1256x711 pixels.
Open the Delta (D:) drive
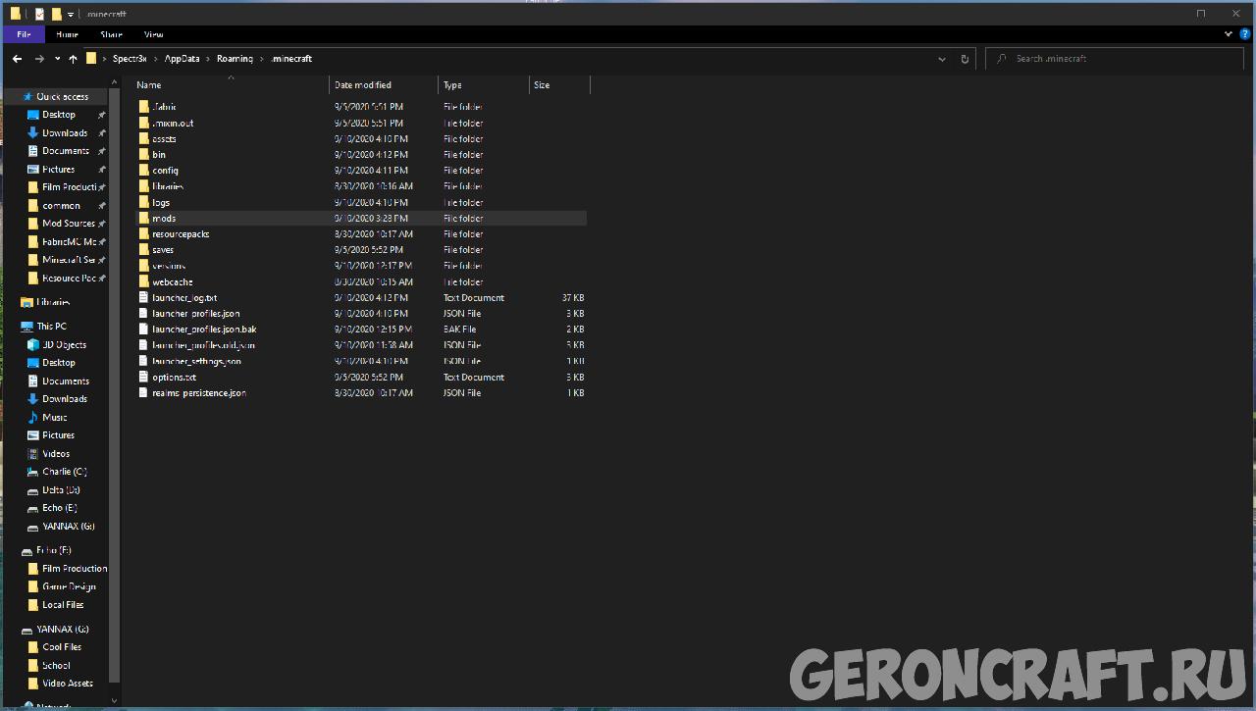tap(61, 490)
